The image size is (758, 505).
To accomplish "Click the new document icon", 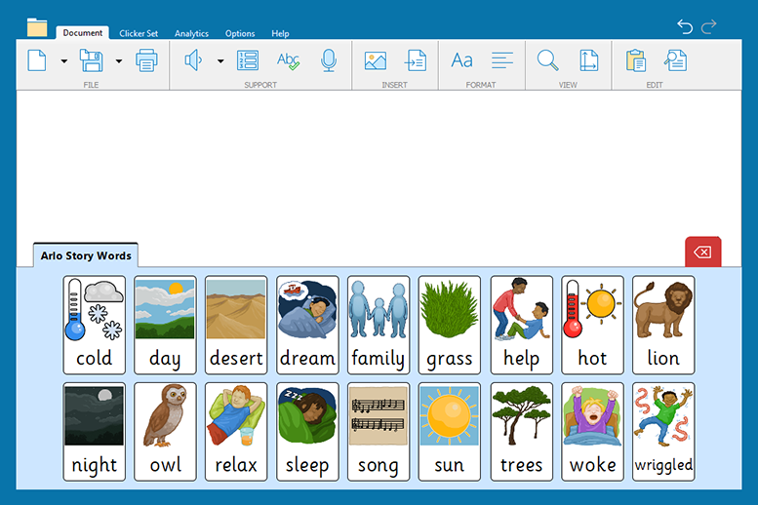I will click(37, 60).
